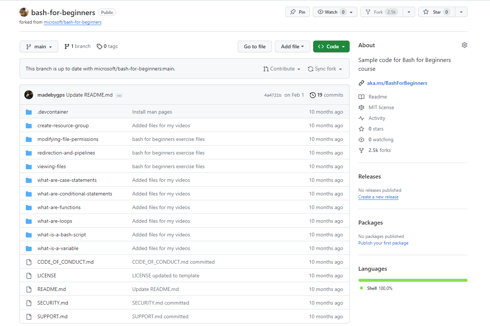Star the repository
This screenshot has height=326, width=490.
[437, 12]
